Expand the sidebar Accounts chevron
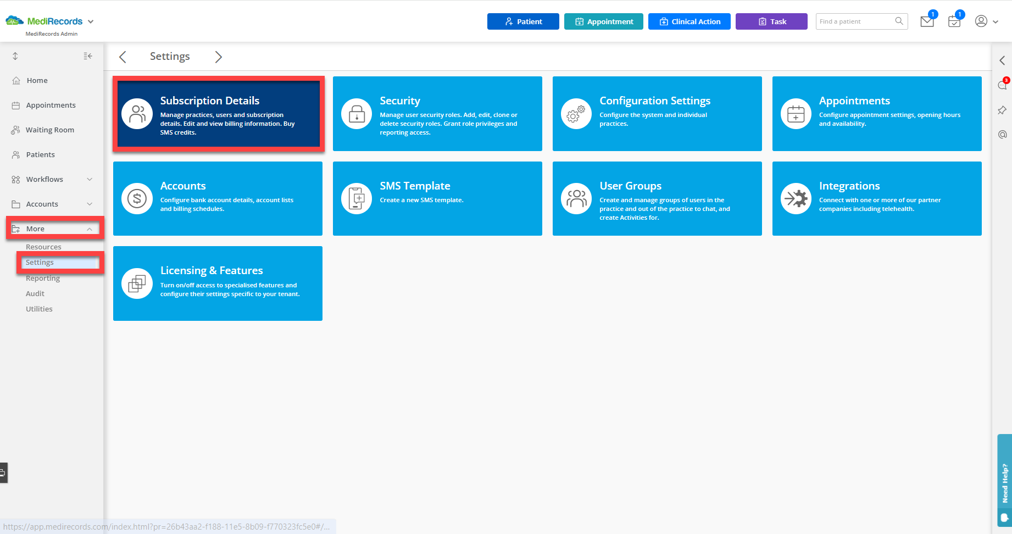 click(x=90, y=204)
